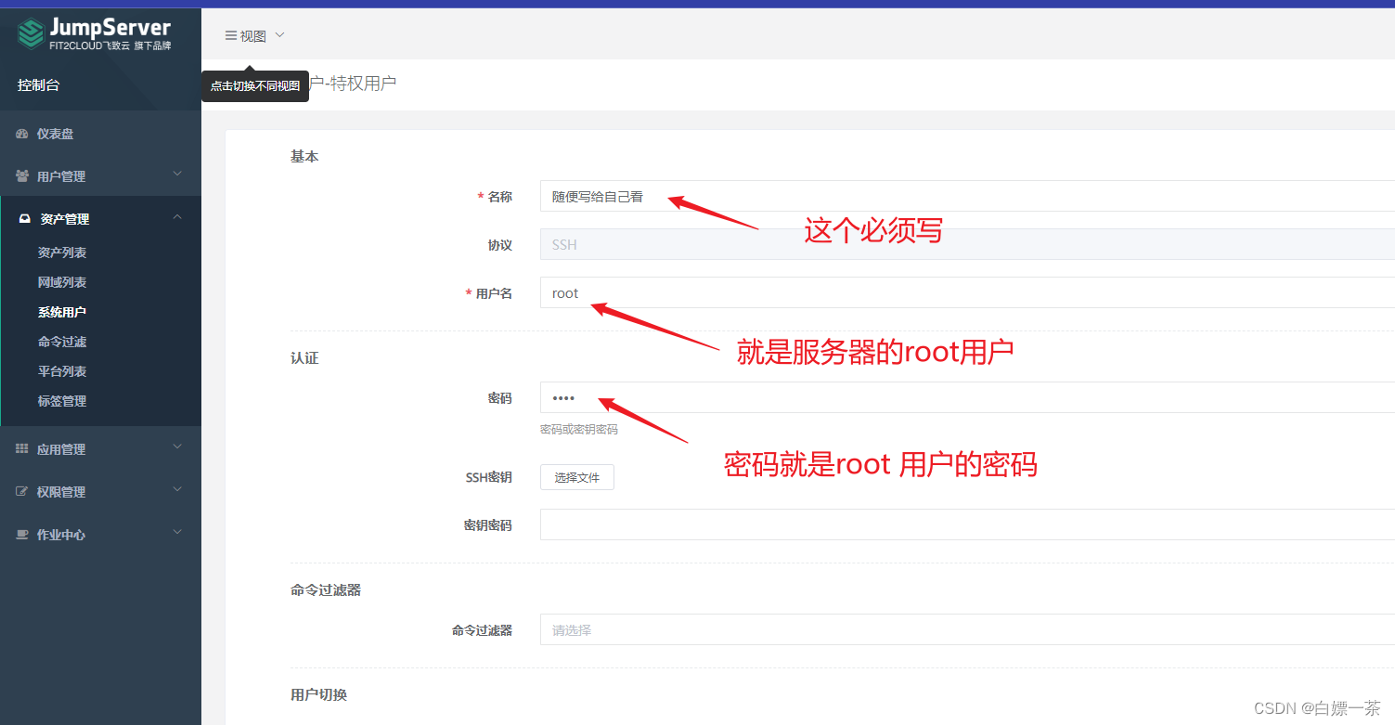Open 命令过滤 submenu item

pos(62,342)
